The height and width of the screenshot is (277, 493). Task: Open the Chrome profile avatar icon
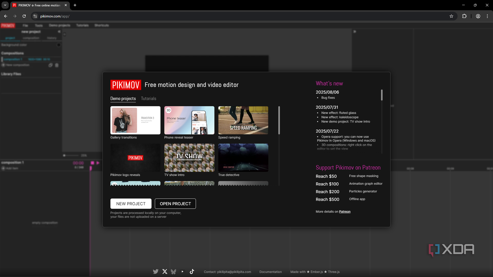[478, 16]
